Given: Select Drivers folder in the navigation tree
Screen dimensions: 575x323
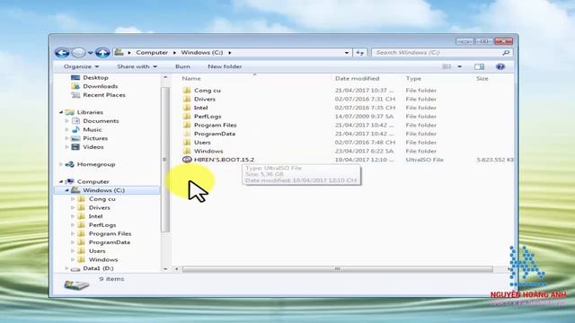Looking at the screenshot, I should point(99,207).
